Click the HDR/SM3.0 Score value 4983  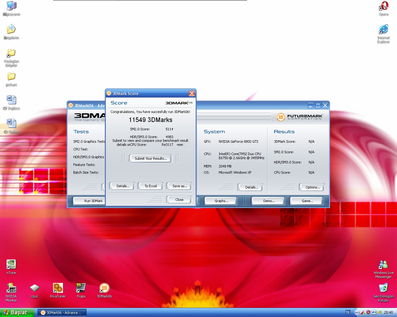click(169, 137)
